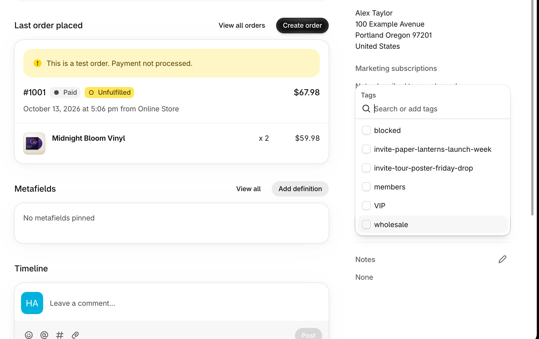Open View all metafields link

(x=248, y=189)
